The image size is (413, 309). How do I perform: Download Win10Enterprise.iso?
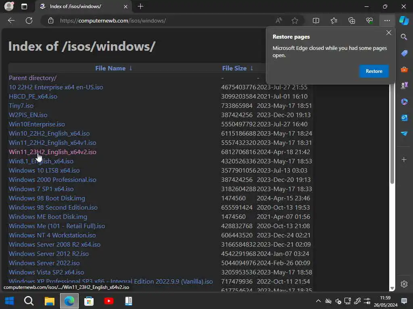pos(37,124)
